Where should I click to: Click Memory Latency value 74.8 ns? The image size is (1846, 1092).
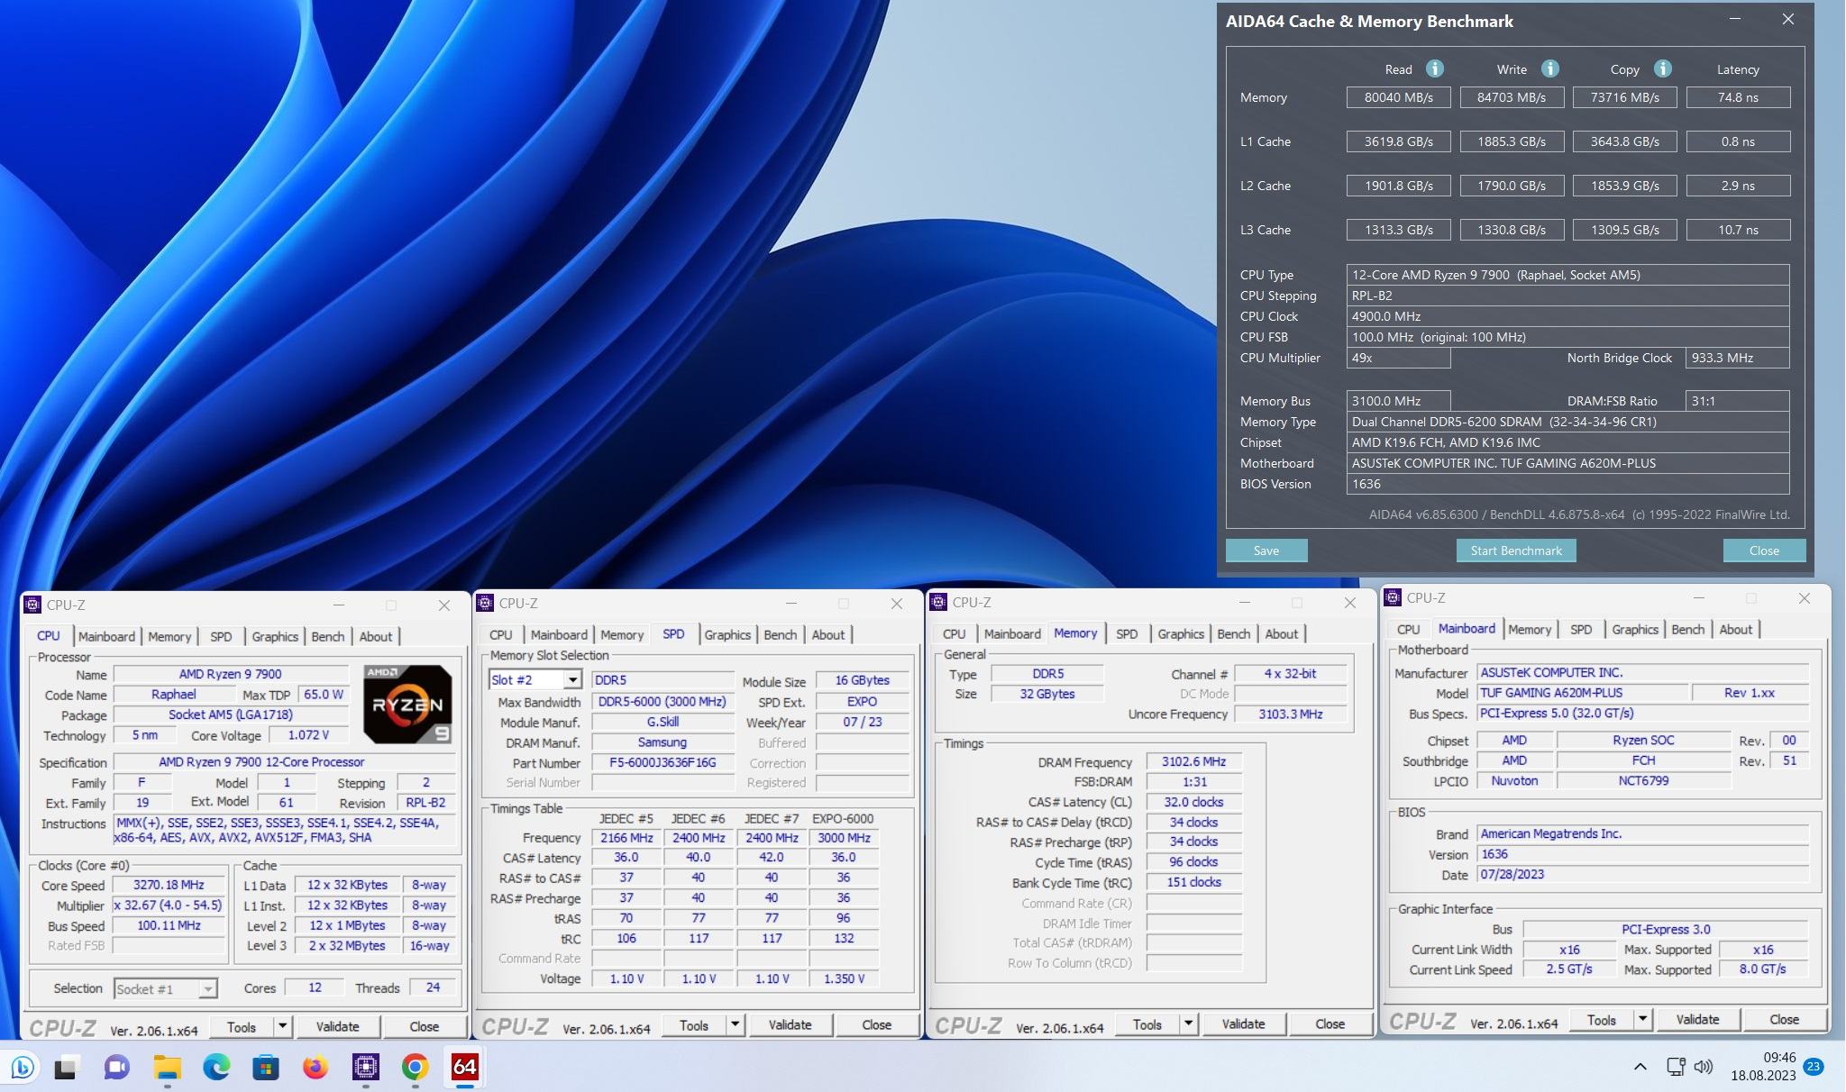[x=1738, y=97]
